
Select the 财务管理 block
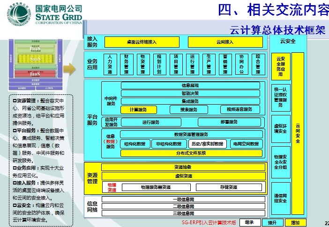[x=126, y=64]
